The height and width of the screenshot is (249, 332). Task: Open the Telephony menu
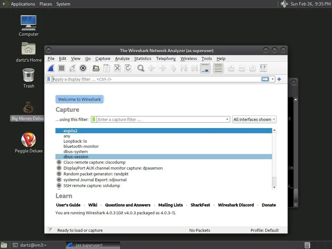click(166, 59)
